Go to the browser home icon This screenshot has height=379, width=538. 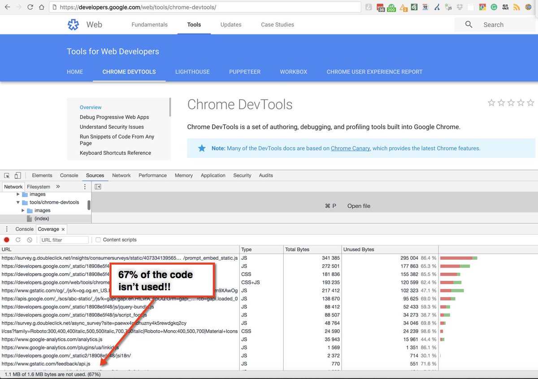42,7
